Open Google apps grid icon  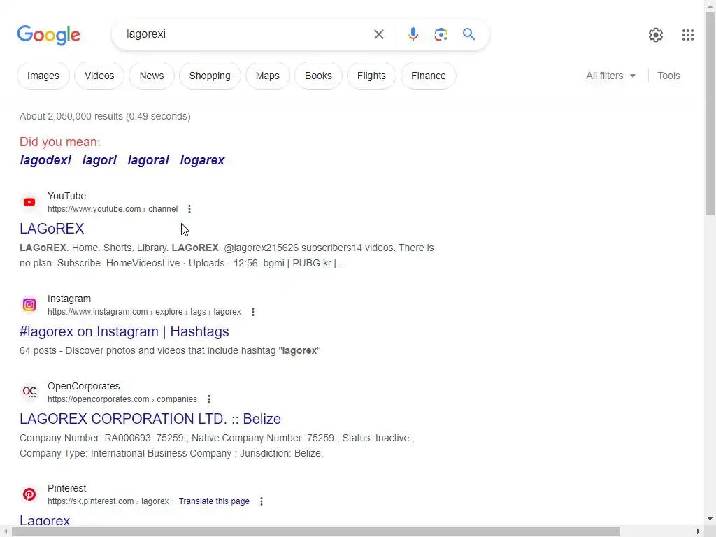pos(688,35)
